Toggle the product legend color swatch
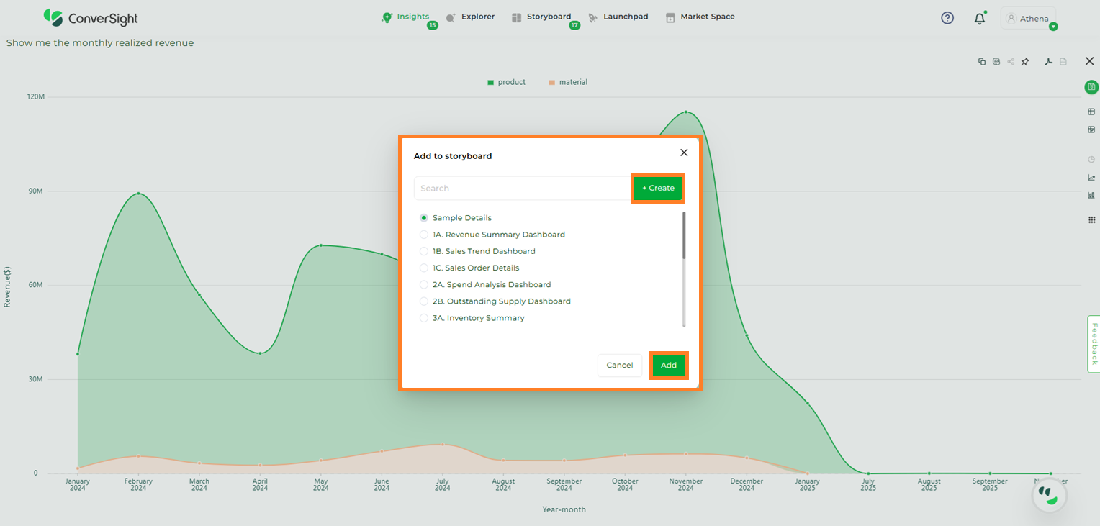 (x=491, y=83)
